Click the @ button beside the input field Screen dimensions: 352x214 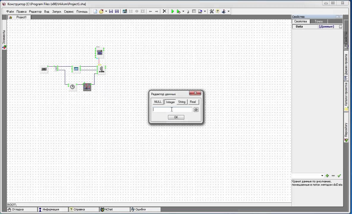tap(196, 110)
